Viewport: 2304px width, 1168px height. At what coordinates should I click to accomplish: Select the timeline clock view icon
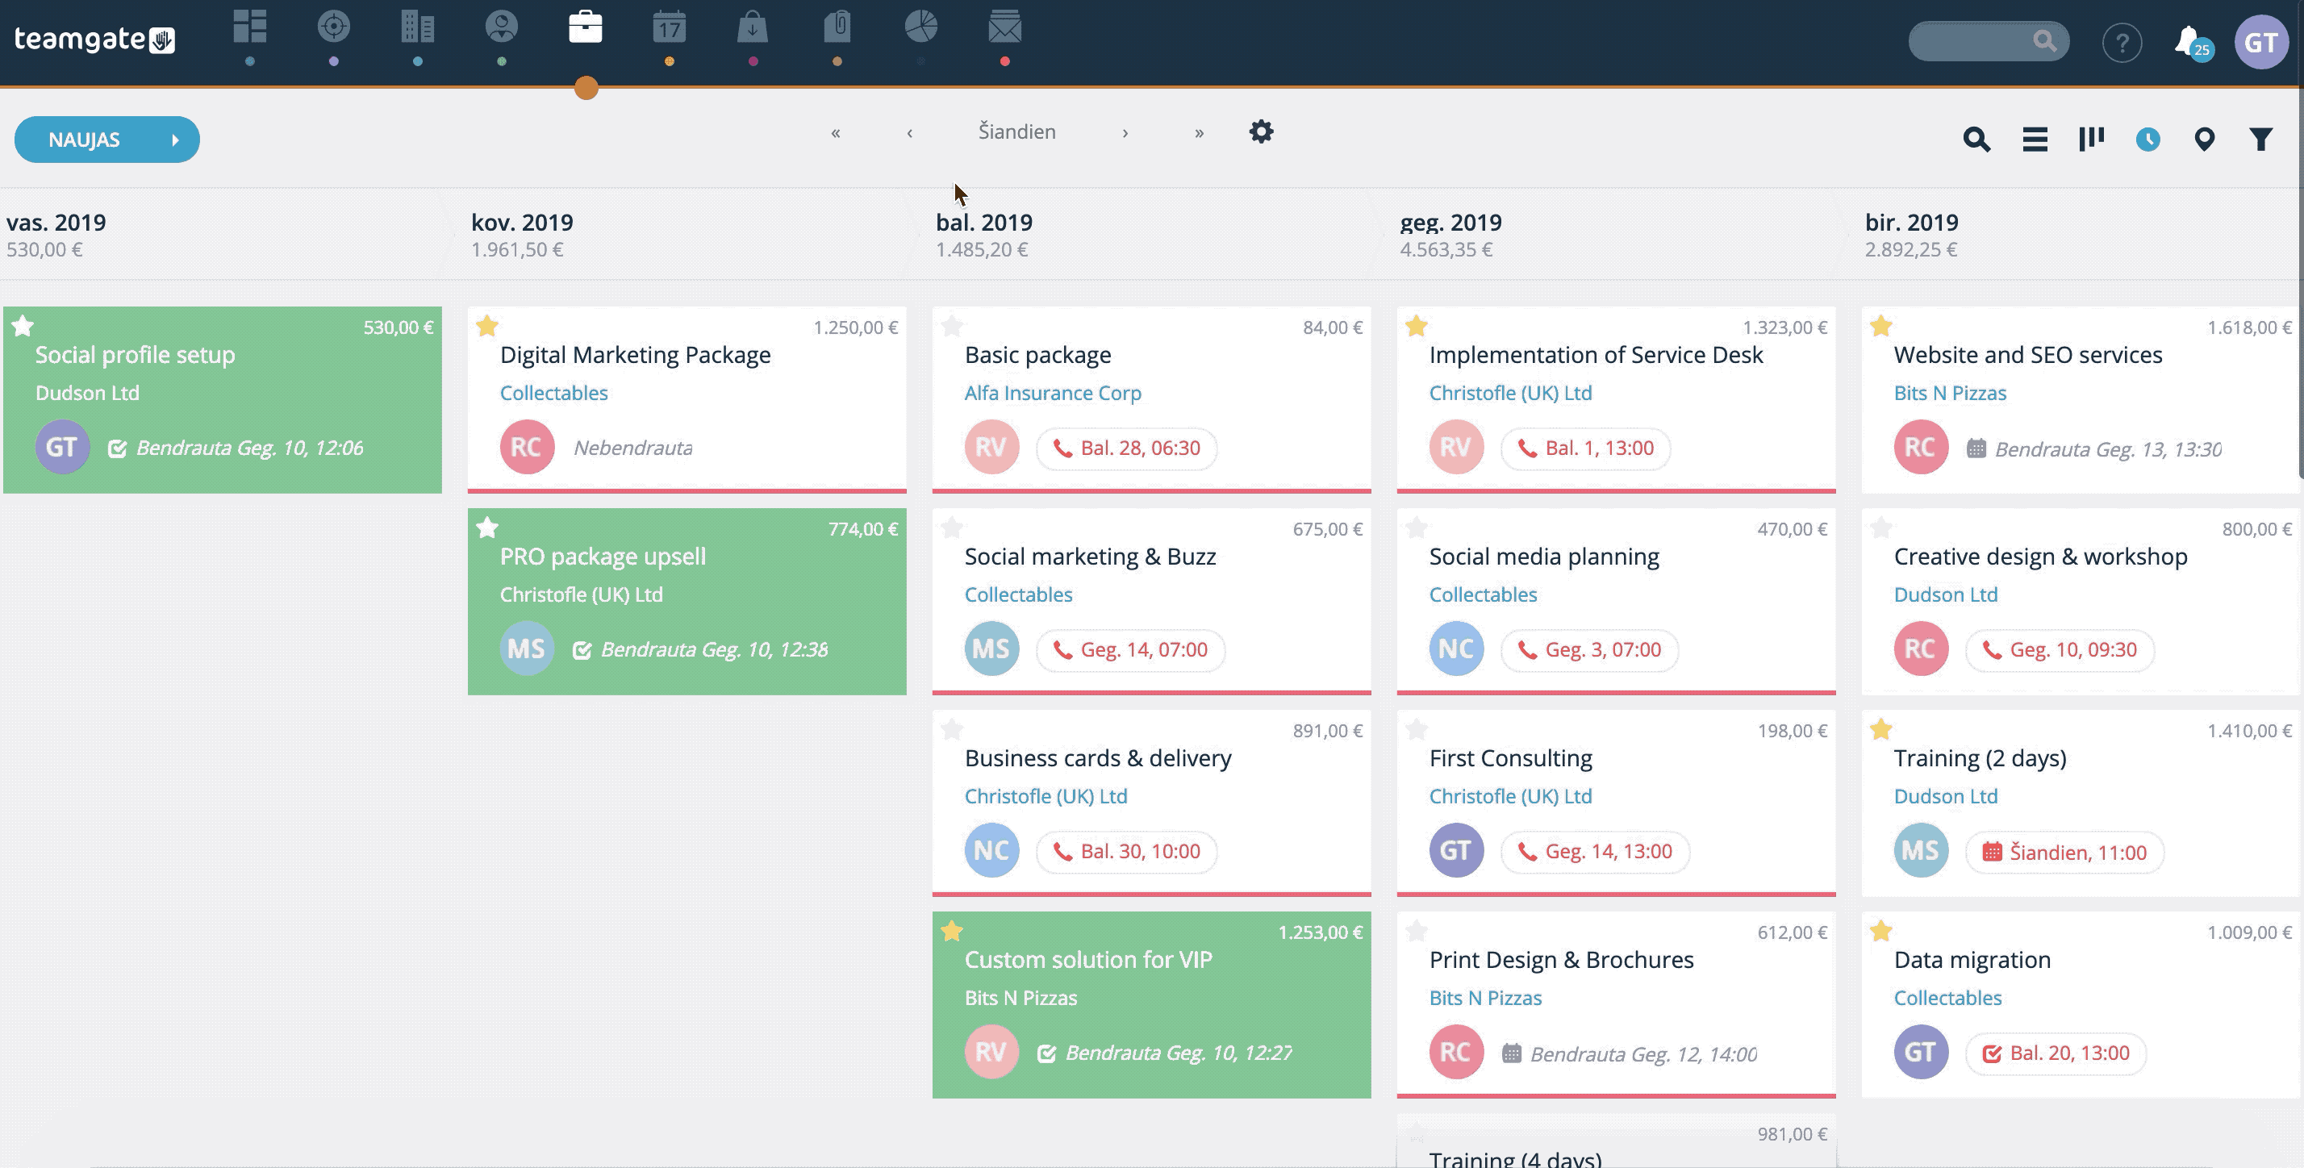[x=2147, y=140]
